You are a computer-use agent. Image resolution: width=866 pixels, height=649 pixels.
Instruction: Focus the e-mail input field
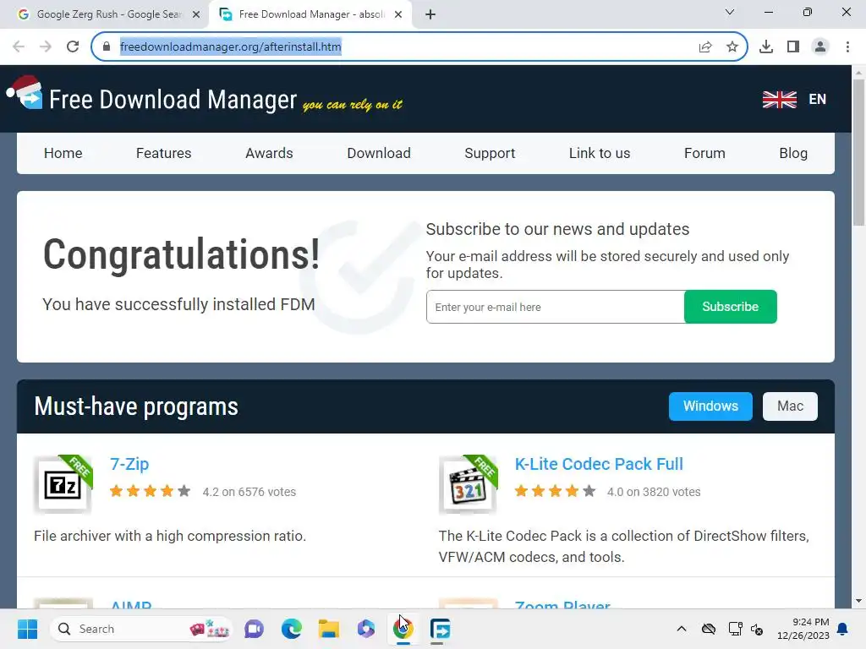tap(555, 307)
